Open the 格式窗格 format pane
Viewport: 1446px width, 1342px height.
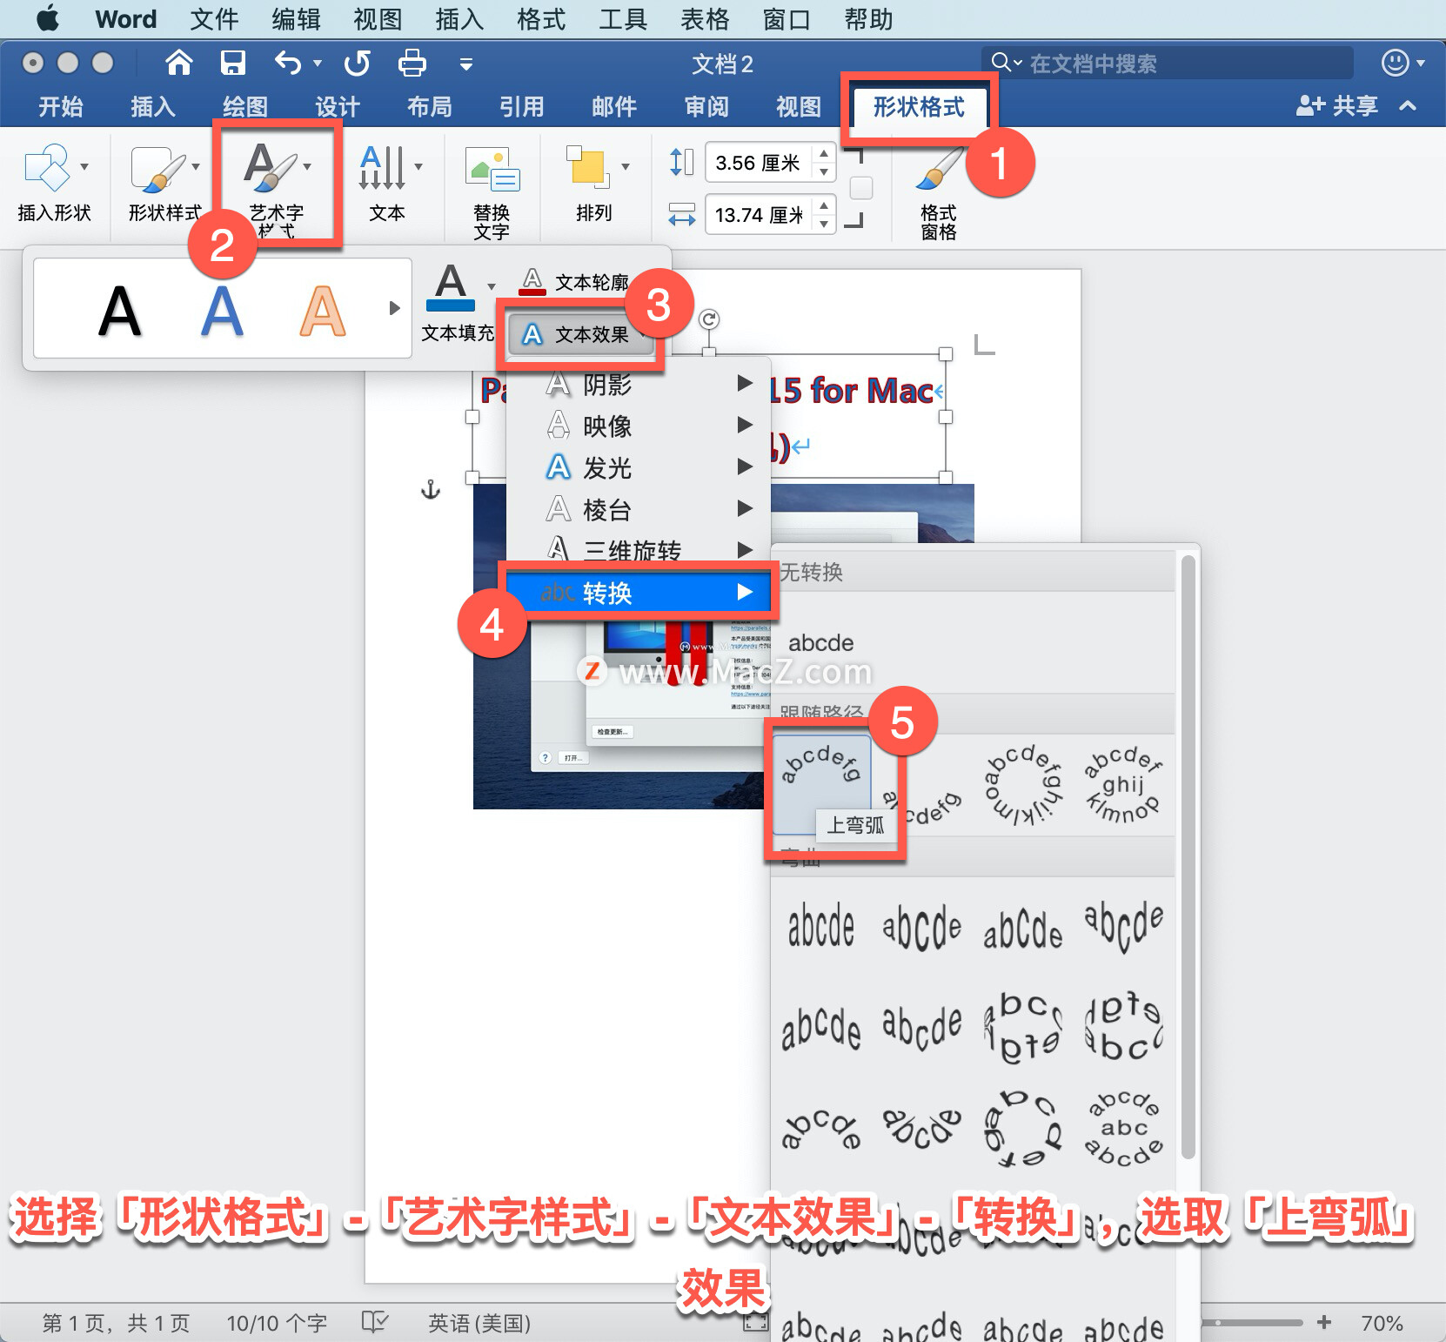point(939,193)
